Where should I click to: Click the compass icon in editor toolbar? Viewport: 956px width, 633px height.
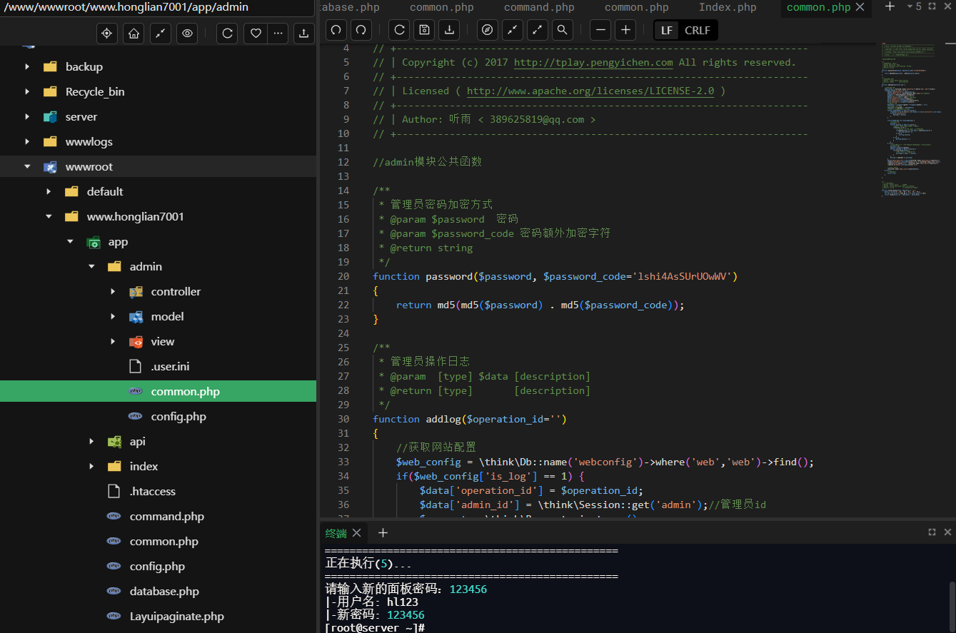coord(488,30)
